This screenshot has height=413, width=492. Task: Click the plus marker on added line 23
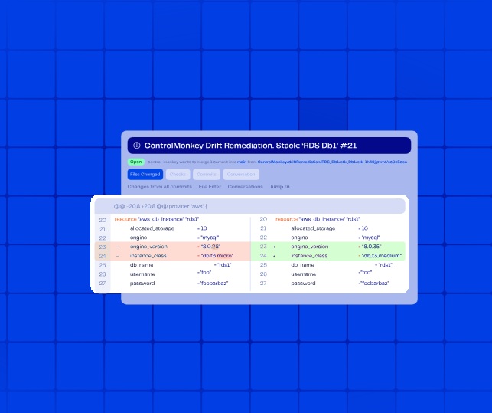click(x=275, y=247)
